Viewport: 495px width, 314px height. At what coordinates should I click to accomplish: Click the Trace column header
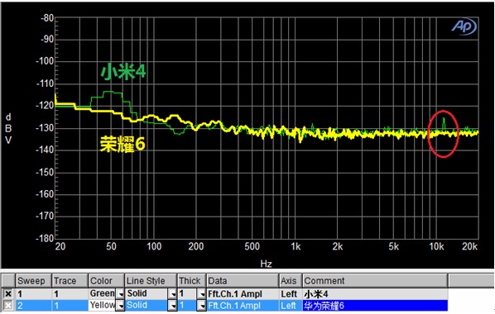point(70,281)
